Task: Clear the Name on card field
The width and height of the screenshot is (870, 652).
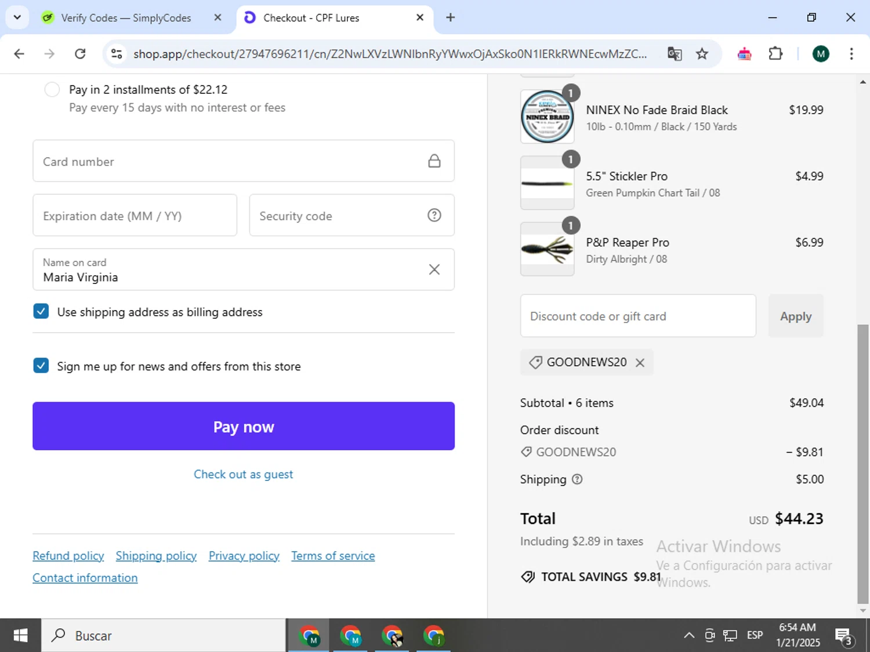Action: click(434, 269)
